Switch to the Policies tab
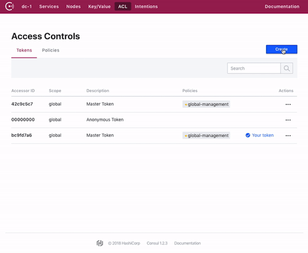The width and height of the screenshot is (308, 253). tap(51, 50)
